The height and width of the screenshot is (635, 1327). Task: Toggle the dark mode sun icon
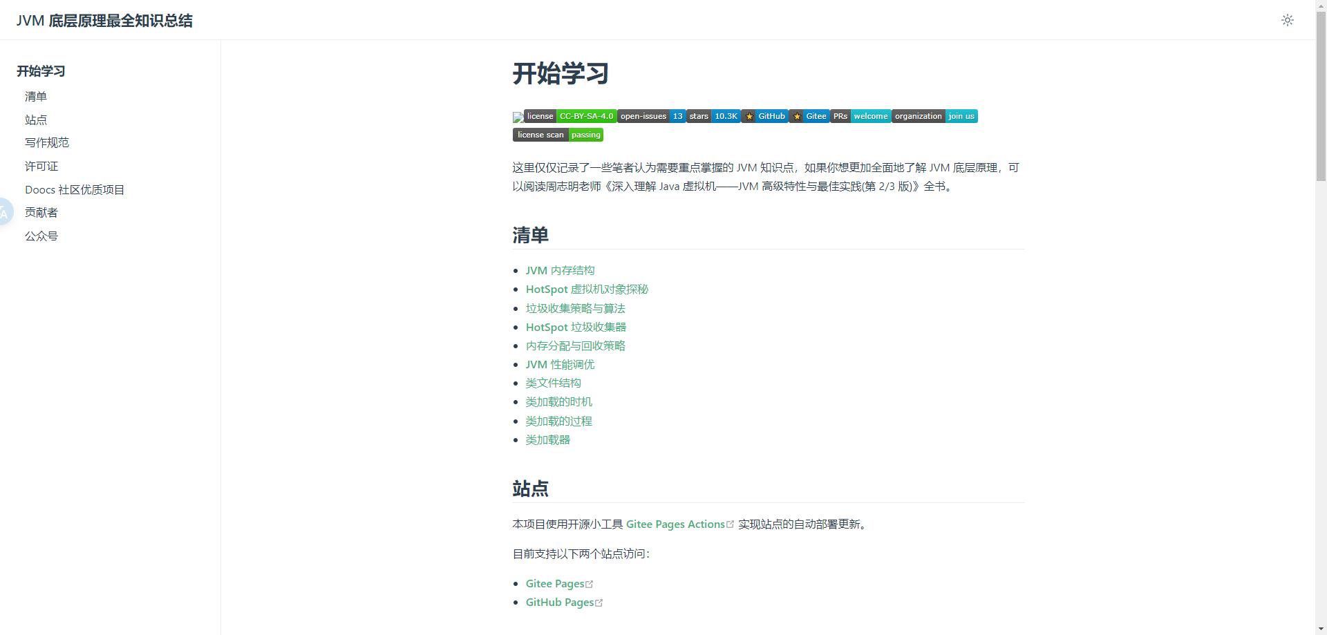pyautogui.click(x=1287, y=20)
